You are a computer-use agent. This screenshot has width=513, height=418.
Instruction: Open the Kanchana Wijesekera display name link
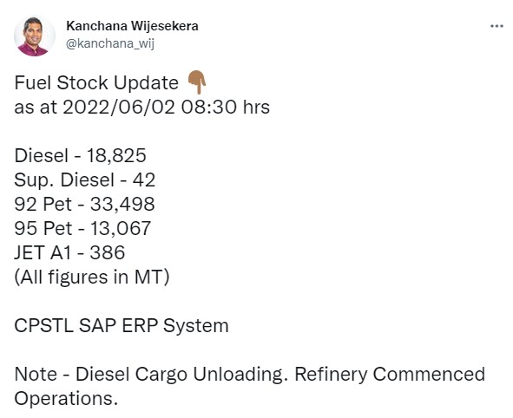point(132,26)
